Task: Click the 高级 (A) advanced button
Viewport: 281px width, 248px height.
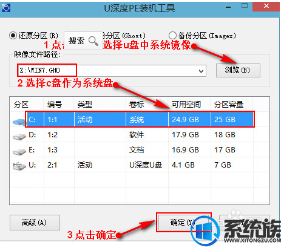Action: click(x=35, y=223)
